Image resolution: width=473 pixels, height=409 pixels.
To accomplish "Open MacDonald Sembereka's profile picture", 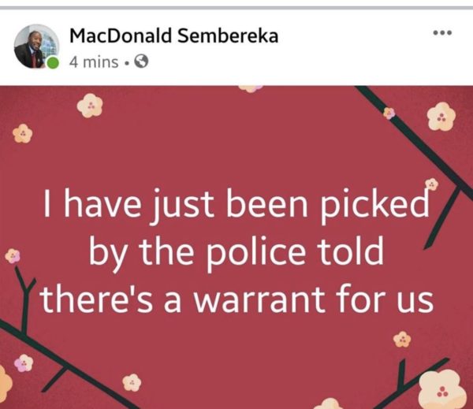I will click(36, 46).
